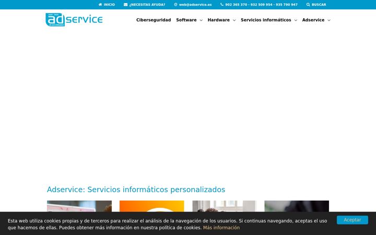The height and width of the screenshot is (235, 376).
Task: Click the home icon beside INICIO
Action: pos(100,5)
